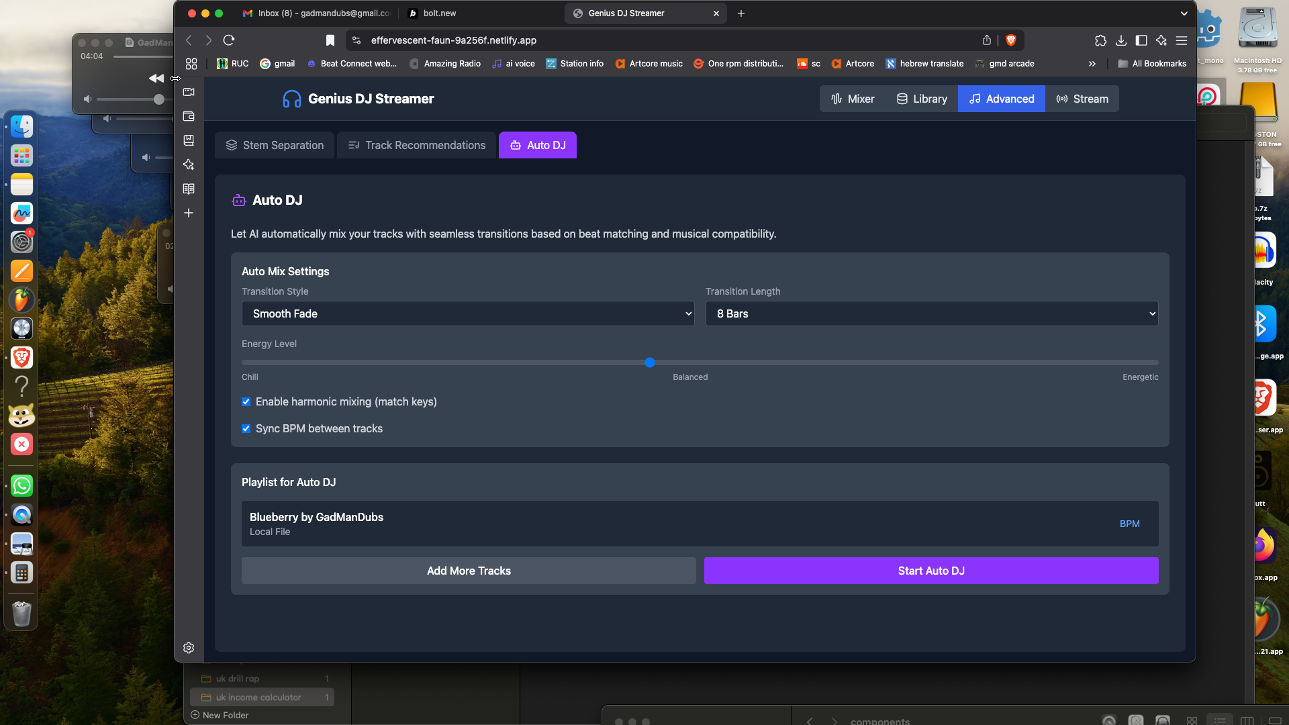Click the Brave shields icon in address bar
This screenshot has width=1289, height=725.
pos(1010,40)
